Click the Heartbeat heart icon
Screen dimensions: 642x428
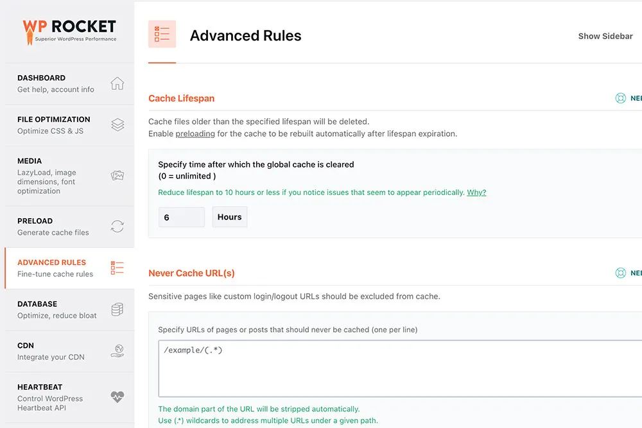tap(117, 397)
